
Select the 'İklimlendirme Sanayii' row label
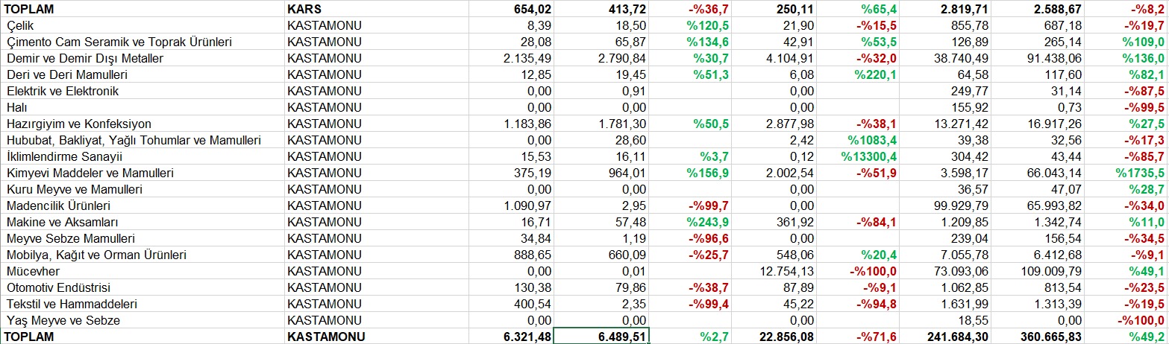[x=63, y=156]
